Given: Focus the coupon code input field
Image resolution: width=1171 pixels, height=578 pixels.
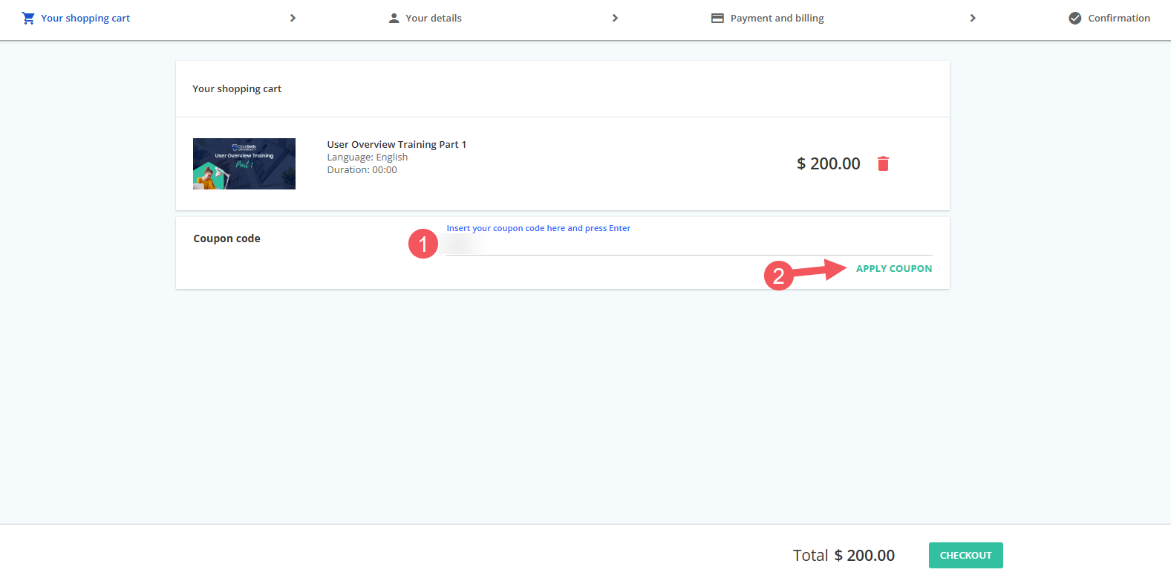Looking at the screenshot, I should coord(689,245).
